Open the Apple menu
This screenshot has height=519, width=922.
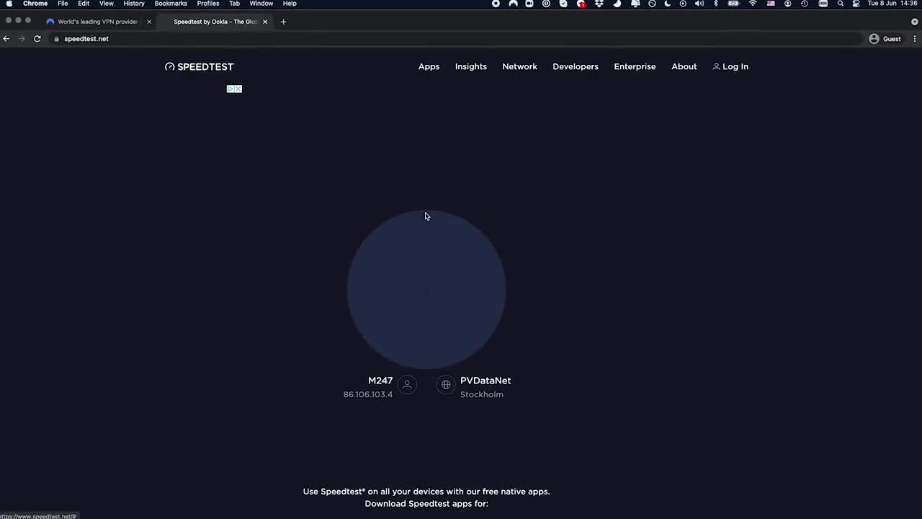pyautogui.click(x=9, y=4)
